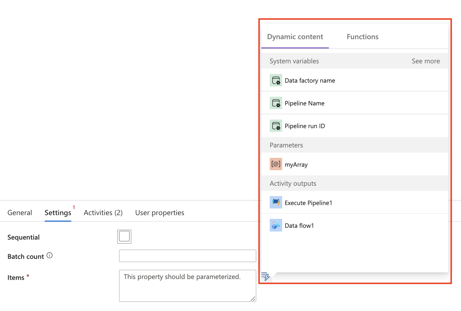Click the Data flow1 activity icon
Viewport: 461px width, 311px height.
(276, 225)
